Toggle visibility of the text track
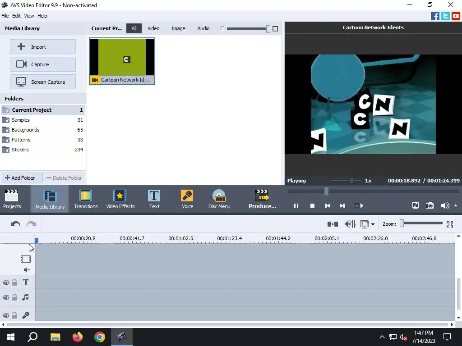462x346 pixels. [x=5, y=283]
